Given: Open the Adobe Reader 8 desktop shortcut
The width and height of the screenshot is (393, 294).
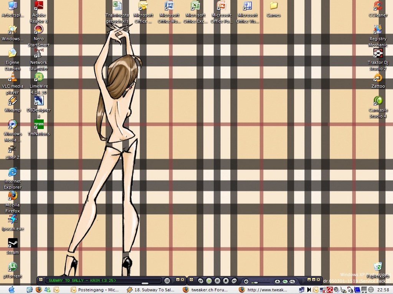Looking at the screenshot, I should pos(39,6).
